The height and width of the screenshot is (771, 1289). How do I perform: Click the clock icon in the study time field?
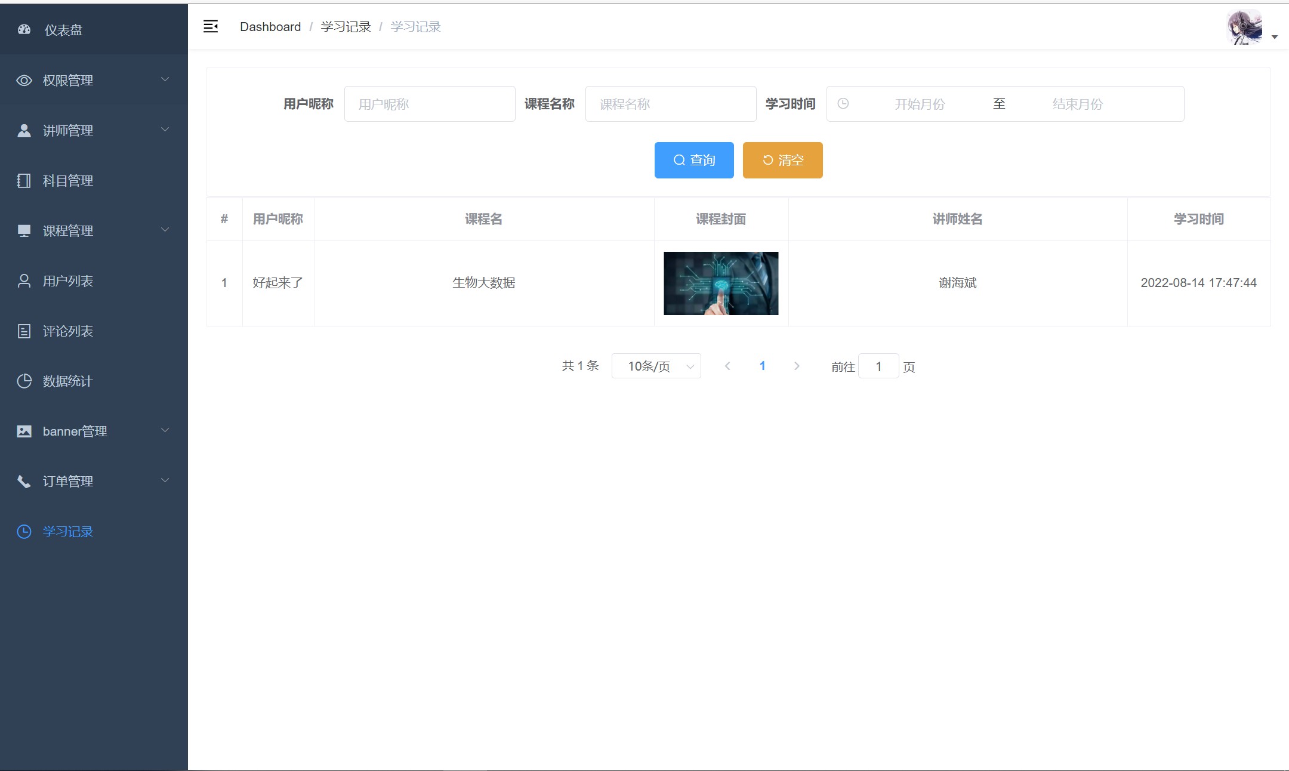(x=843, y=104)
